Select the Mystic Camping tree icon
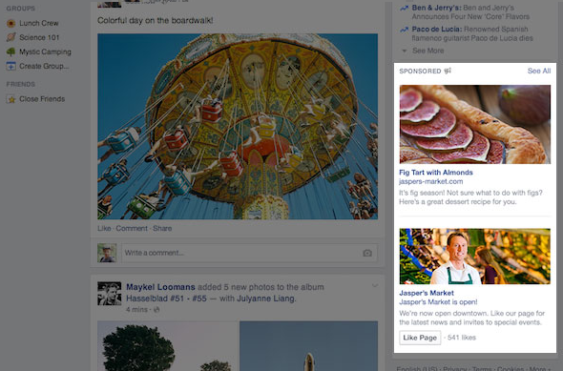 click(x=11, y=52)
